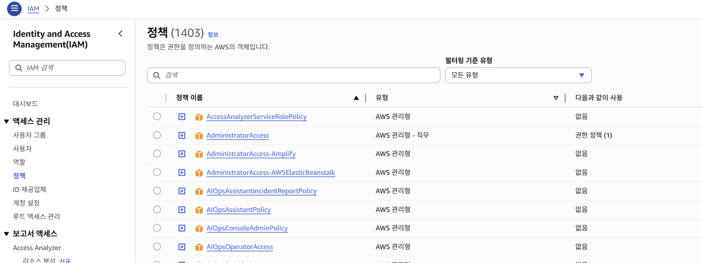Open the 모든 유형 filter dropdown
Image resolution: width=701 pixels, height=263 pixels.
pos(518,75)
